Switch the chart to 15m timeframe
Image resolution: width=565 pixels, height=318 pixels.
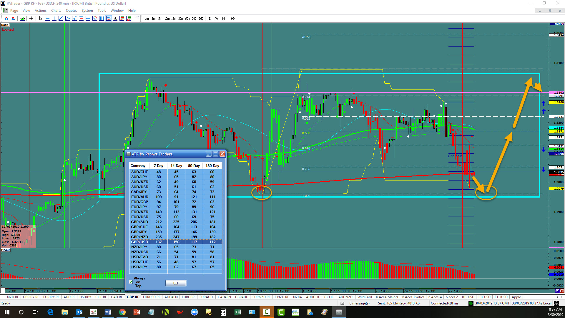click(x=174, y=19)
